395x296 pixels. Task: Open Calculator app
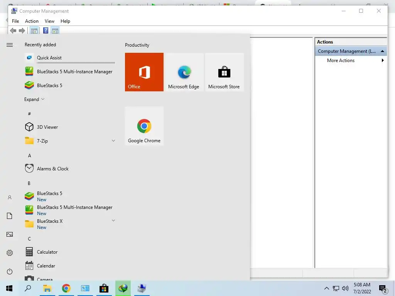point(70,252)
